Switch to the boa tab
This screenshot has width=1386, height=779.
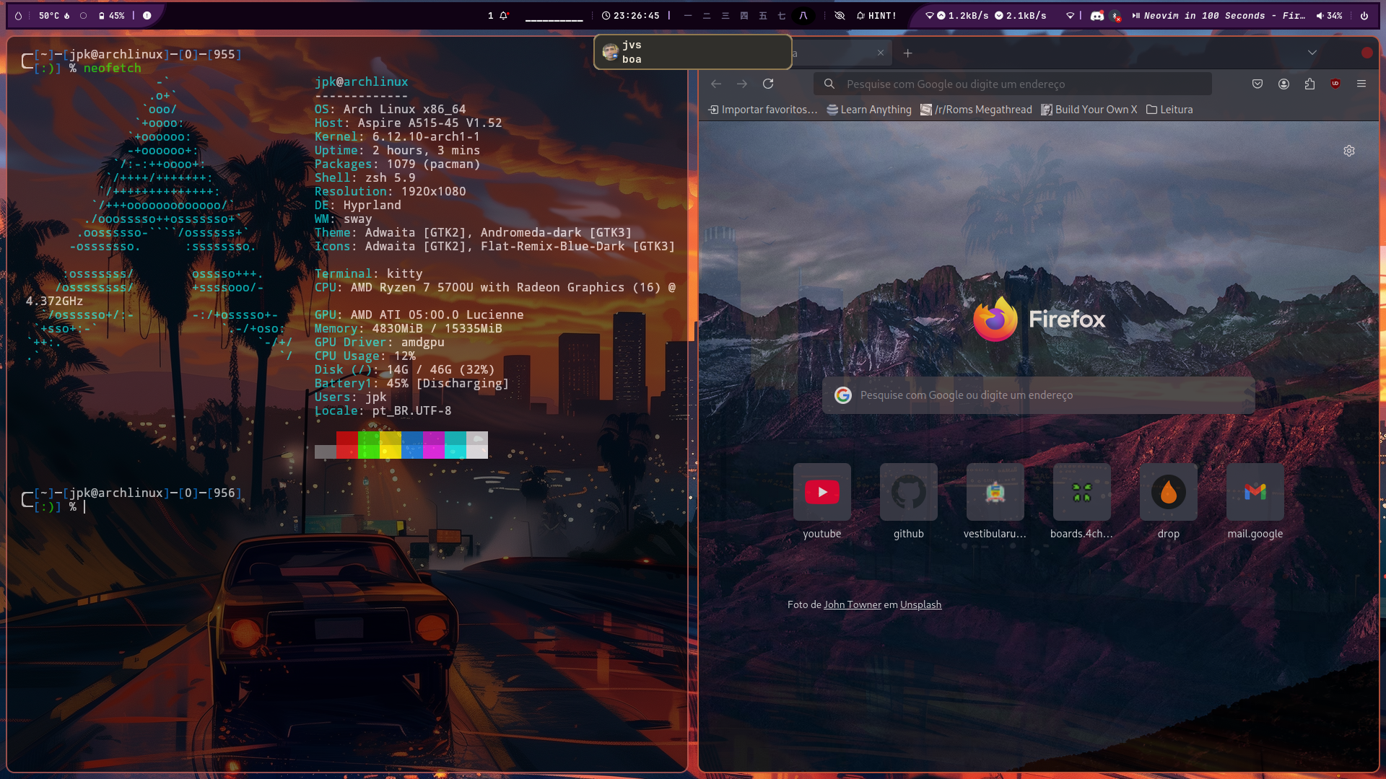click(632, 59)
